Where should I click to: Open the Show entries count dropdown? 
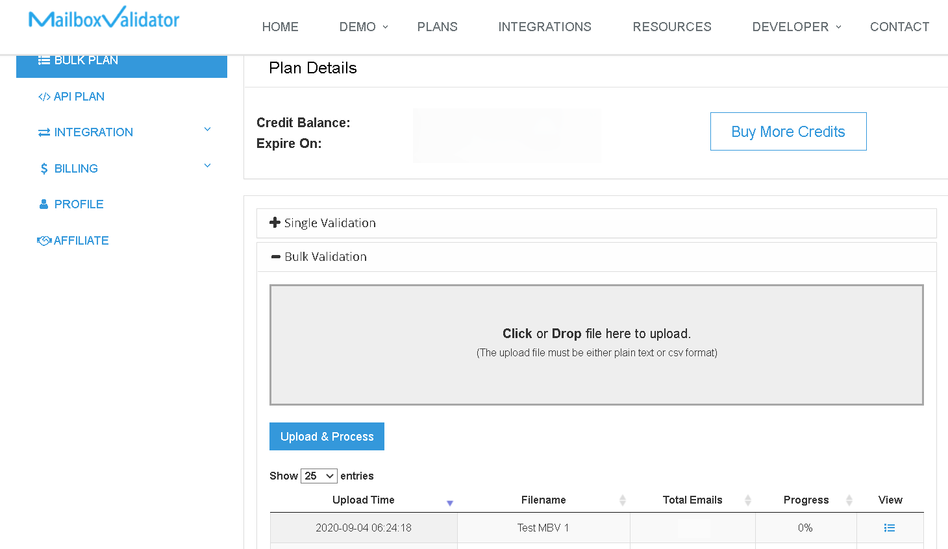coord(319,476)
